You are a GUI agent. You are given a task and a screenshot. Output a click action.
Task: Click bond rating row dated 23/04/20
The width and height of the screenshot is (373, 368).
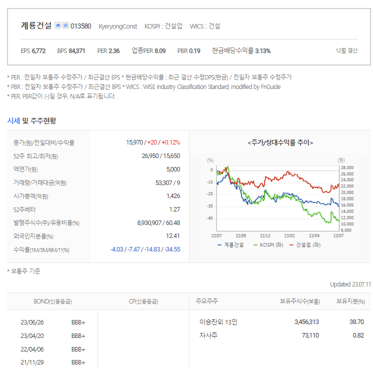(x=53, y=336)
